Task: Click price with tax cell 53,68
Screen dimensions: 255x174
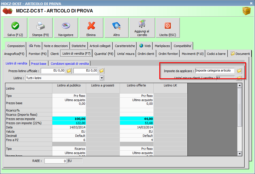Action: click(x=137, y=123)
